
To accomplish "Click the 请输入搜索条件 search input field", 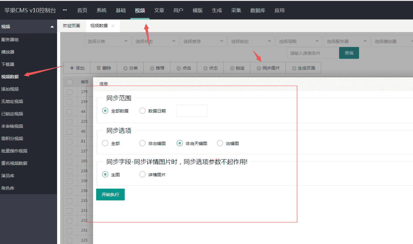I will (312, 53).
